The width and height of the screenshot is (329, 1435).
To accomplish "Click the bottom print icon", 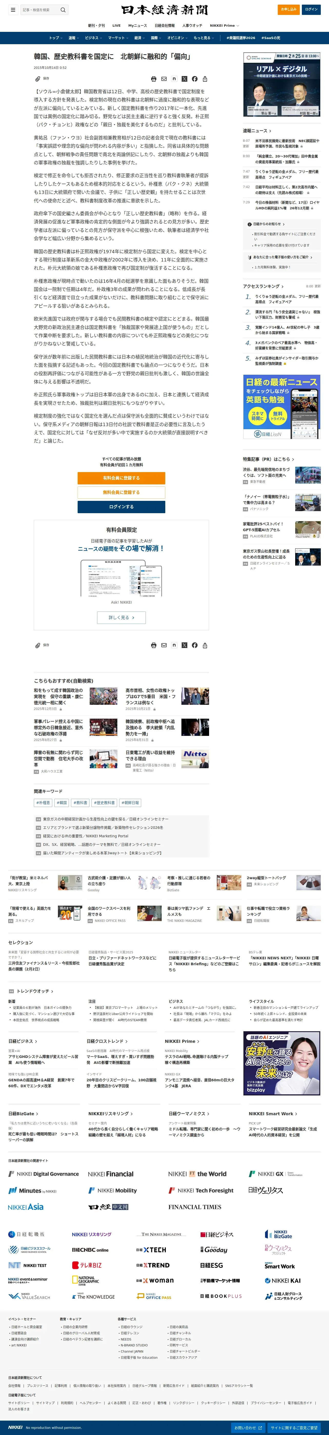I will coord(154,646).
